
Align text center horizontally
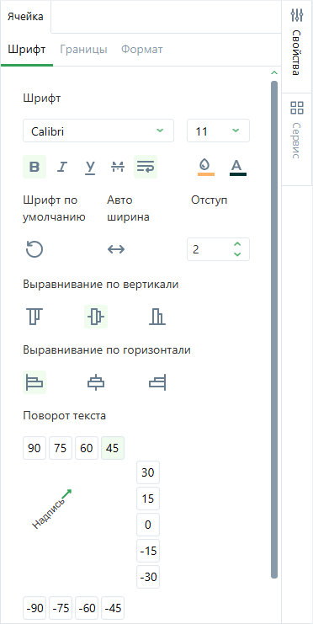pos(96,382)
